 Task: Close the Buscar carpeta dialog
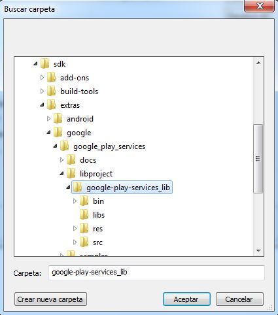tap(260, 6)
